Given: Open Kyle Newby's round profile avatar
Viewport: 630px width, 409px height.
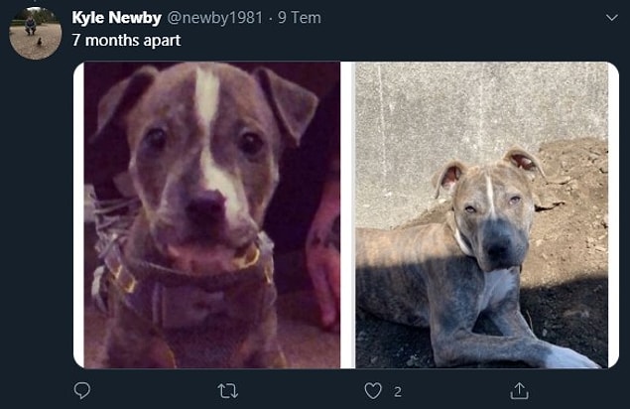Looking at the screenshot, I should [x=36, y=34].
